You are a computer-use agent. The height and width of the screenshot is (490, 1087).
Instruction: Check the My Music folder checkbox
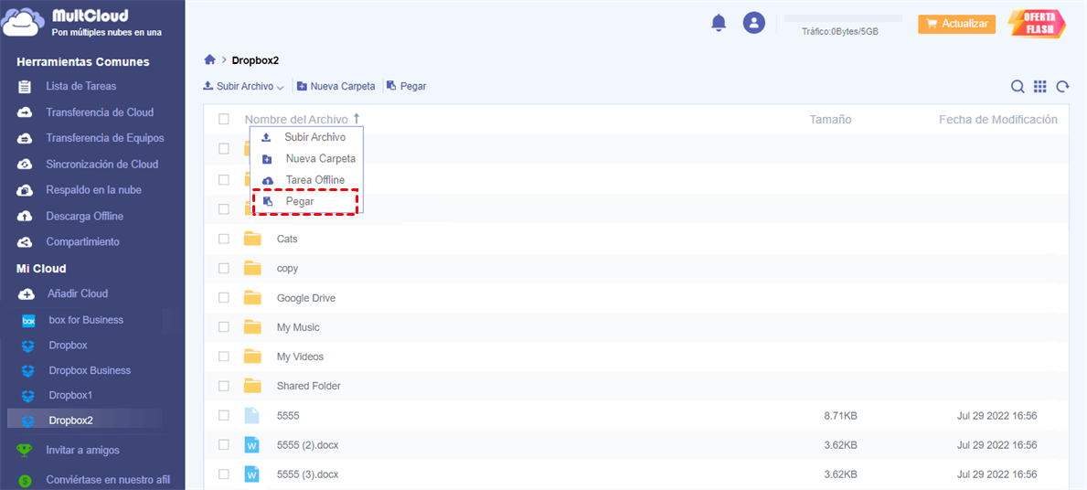coord(224,327)
